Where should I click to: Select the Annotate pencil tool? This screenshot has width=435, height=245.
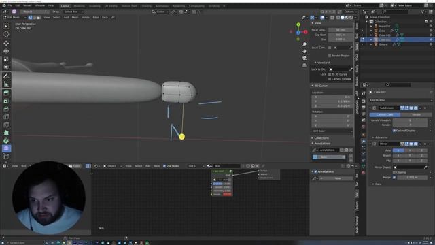click(x=6, y=76)
